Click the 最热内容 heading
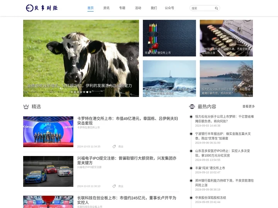 207,106
